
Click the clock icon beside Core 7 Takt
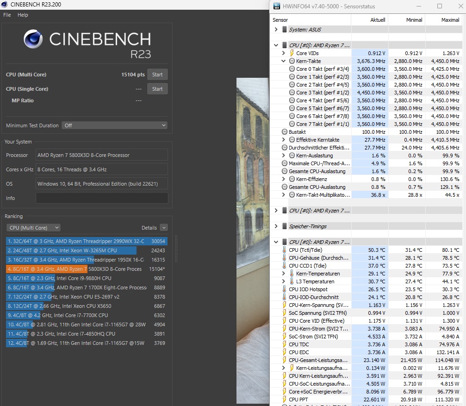(x=292, y=124)
